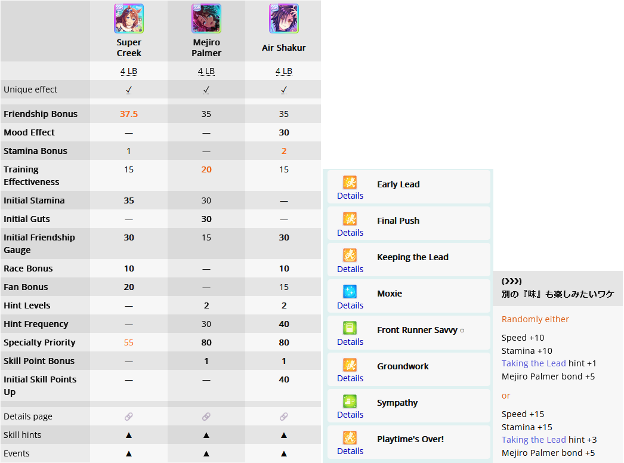Click the Playtime's Over! skill name

click(x=410, y=439)
